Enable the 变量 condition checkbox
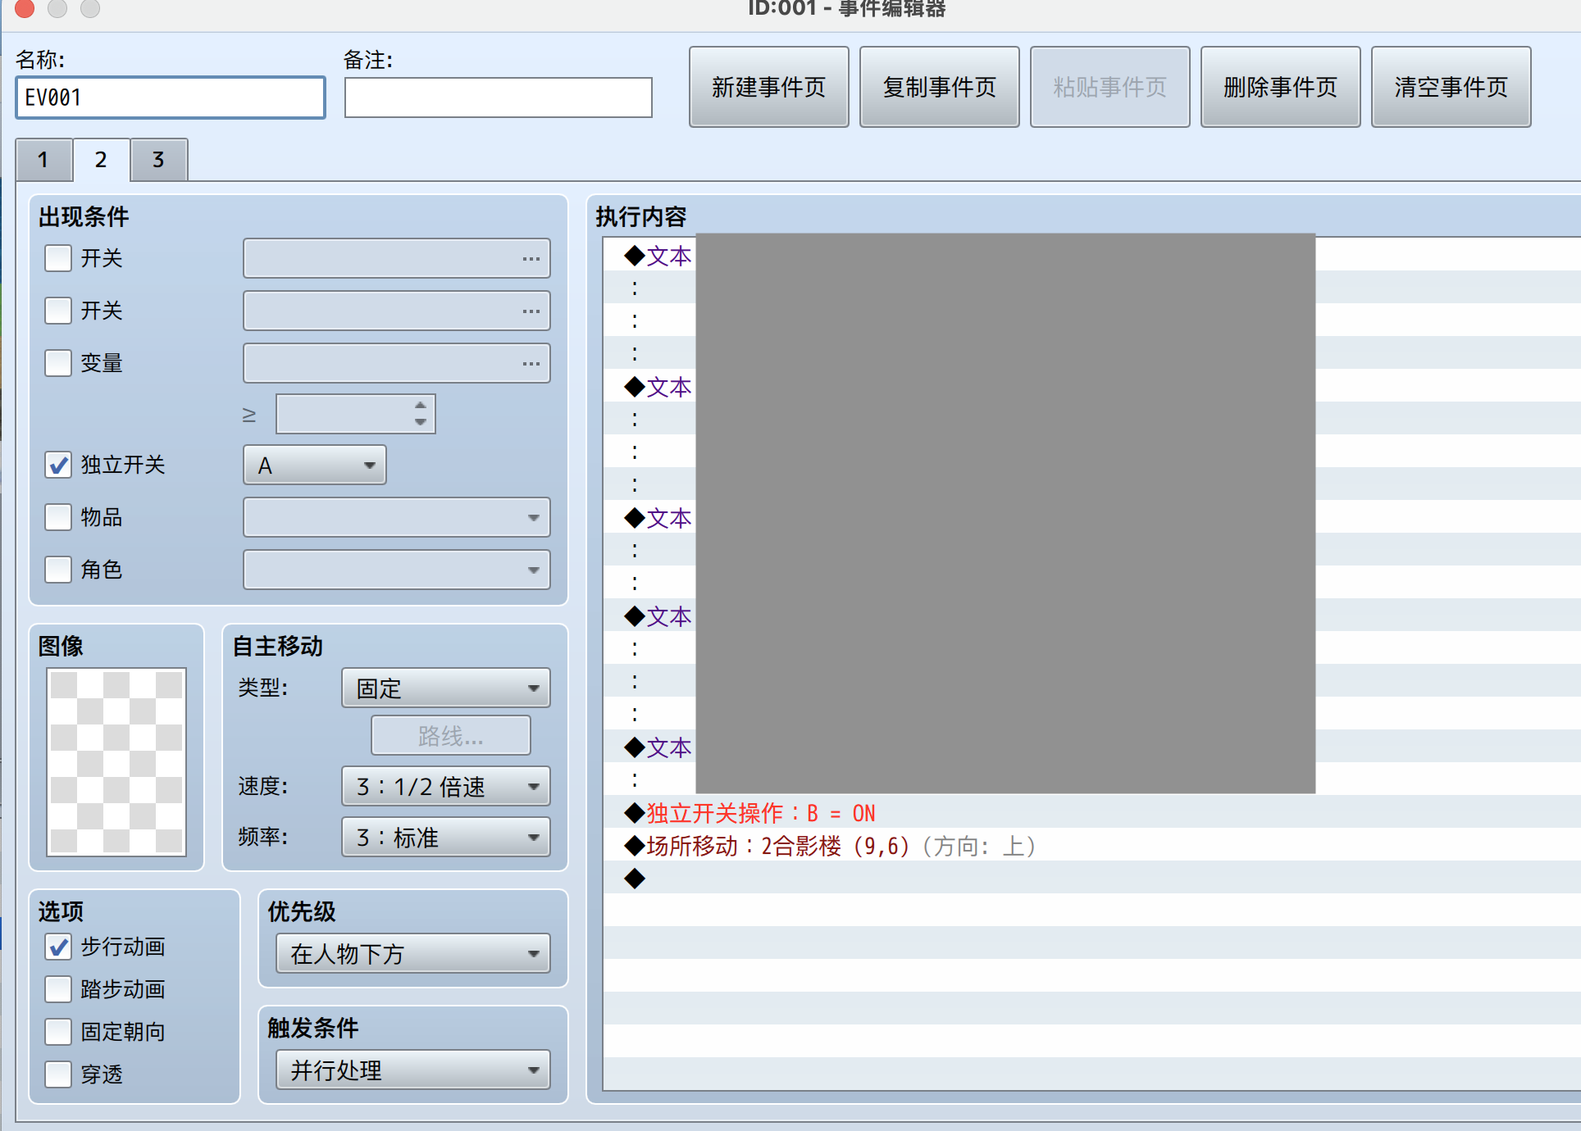 coord(58,363)
